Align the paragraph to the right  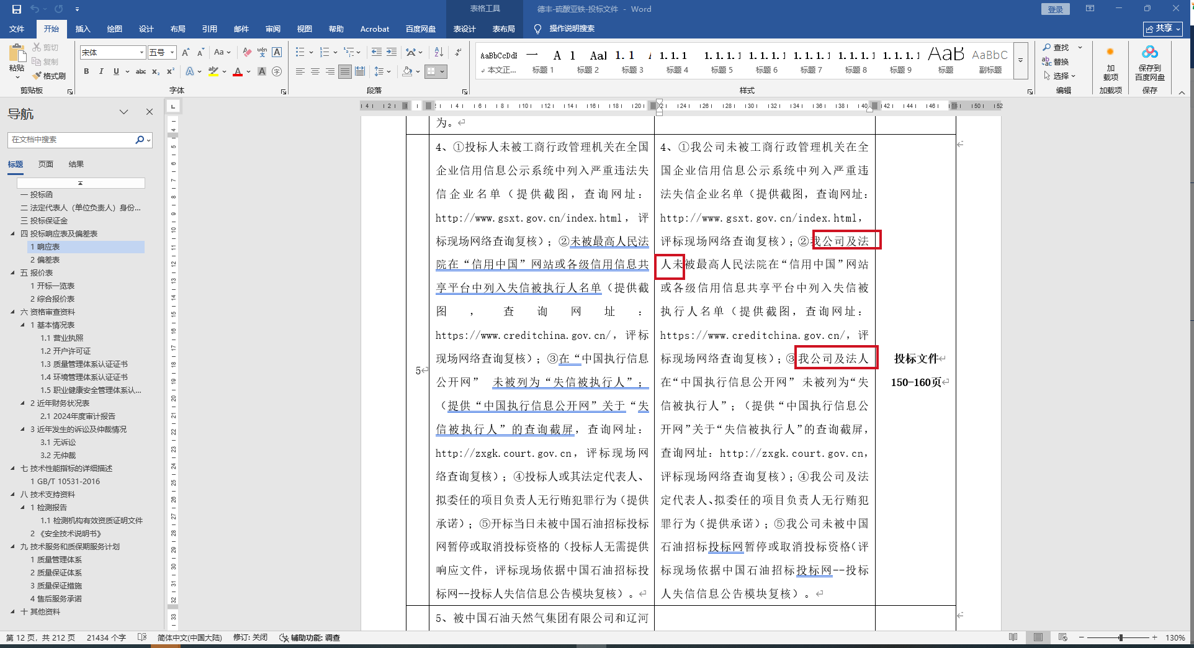pos(330,72)
